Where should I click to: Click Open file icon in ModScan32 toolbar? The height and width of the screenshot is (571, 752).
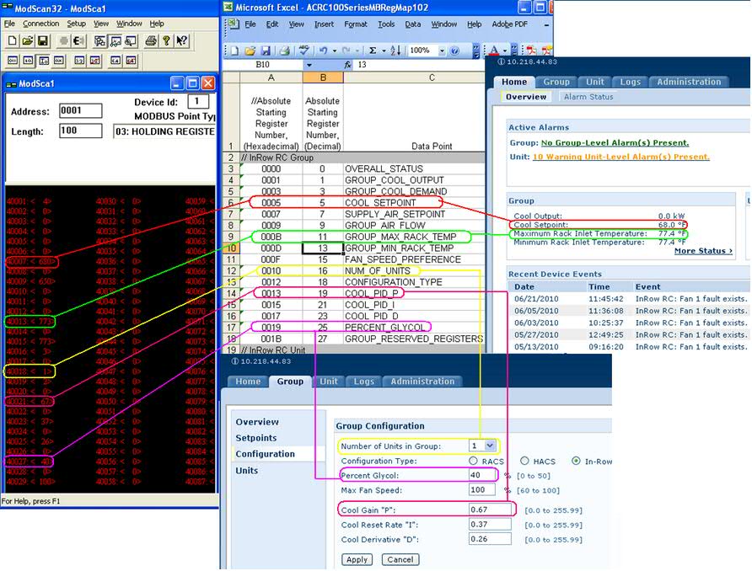27,41
